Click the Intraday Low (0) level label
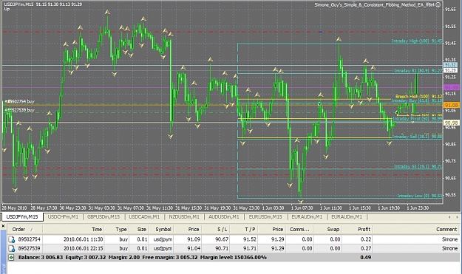 pos(419,196)
